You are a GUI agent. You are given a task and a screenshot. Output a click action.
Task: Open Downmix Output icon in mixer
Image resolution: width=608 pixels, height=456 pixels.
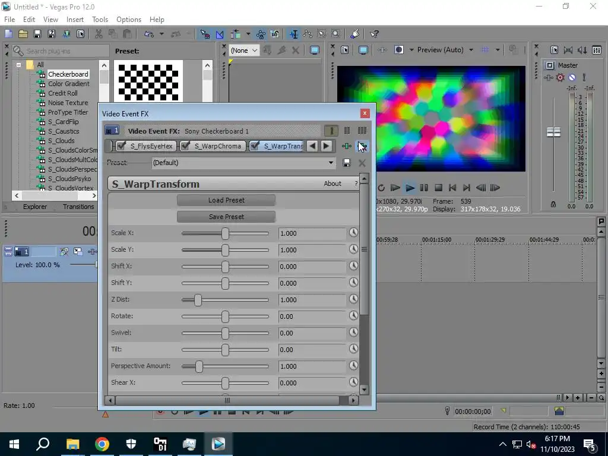(568, 50)
